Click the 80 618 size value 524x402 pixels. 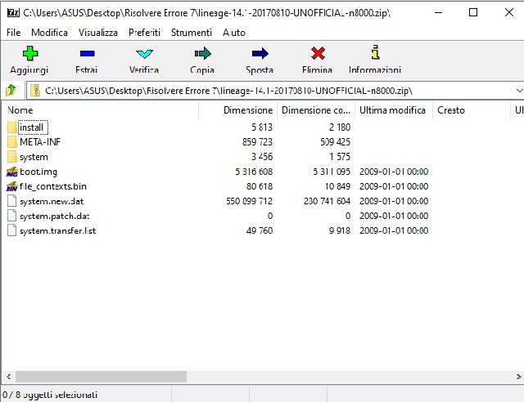click(260, 186)
